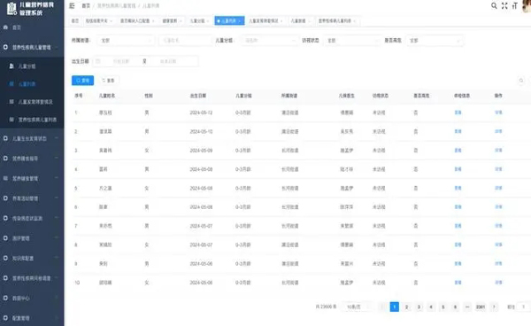
Task: Click the 2024-05-12 birth date cell
Action: click(x=201, y=113)
